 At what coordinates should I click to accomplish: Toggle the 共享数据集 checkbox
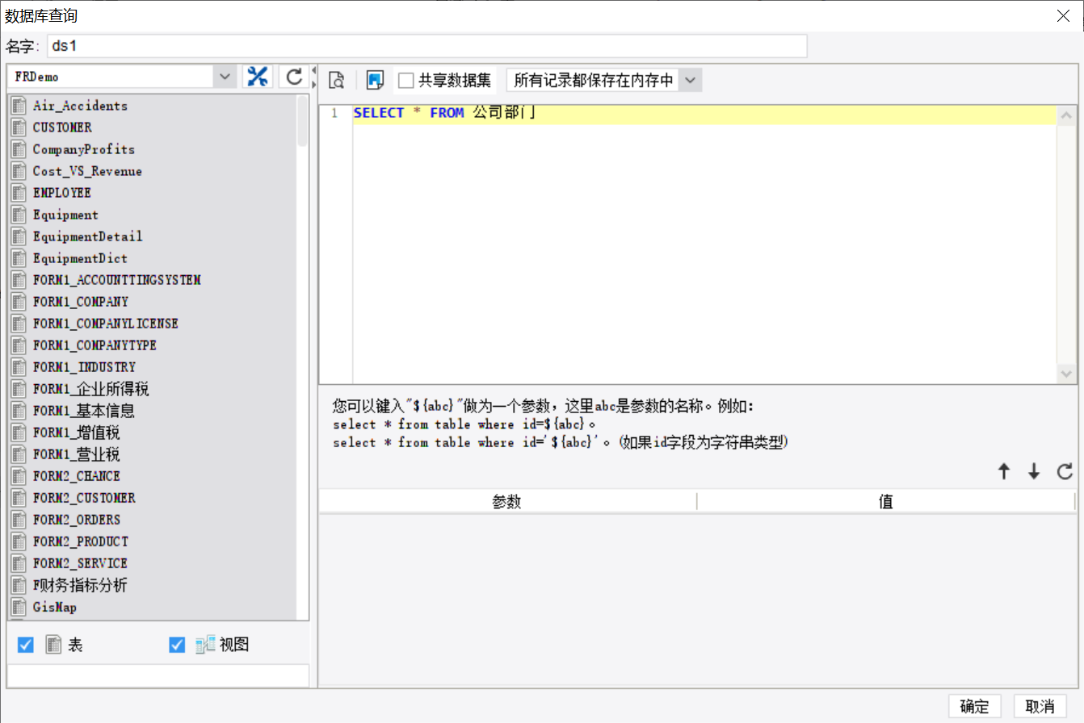point(406,80)
